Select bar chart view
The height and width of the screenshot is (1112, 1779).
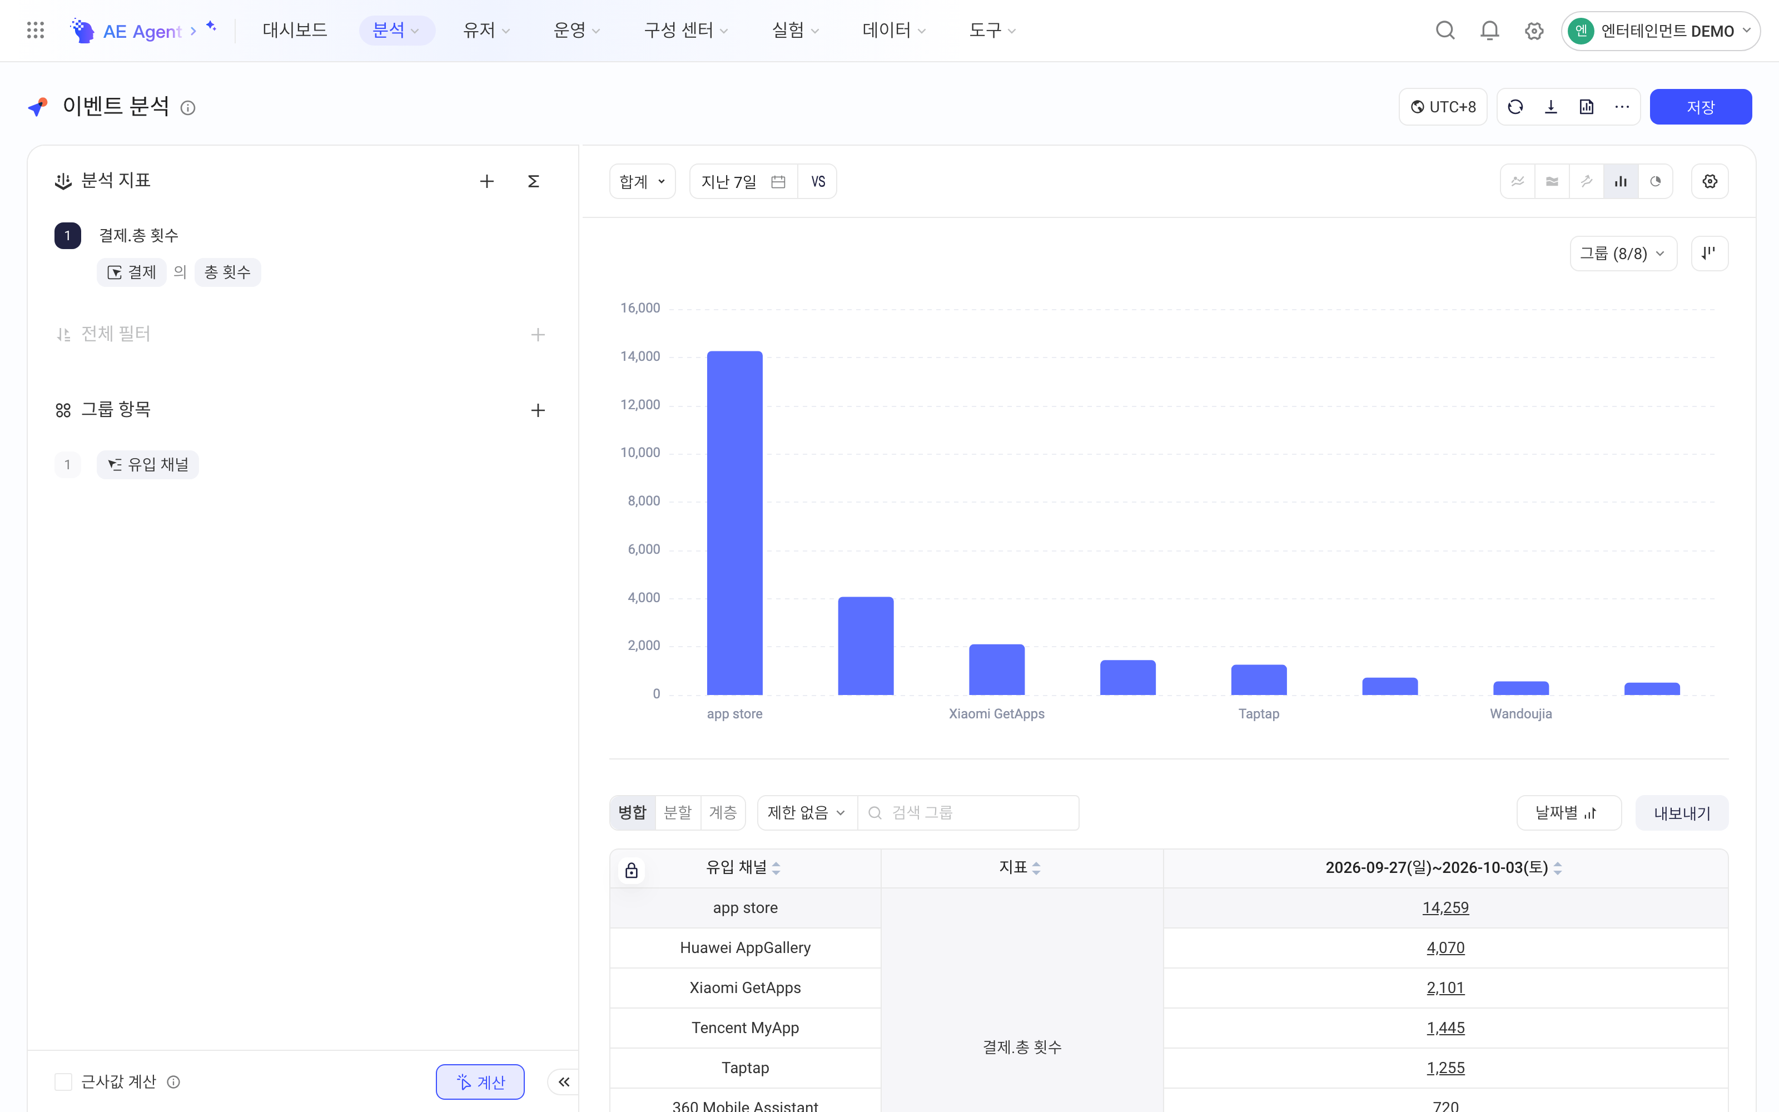tap(1621, 182)
